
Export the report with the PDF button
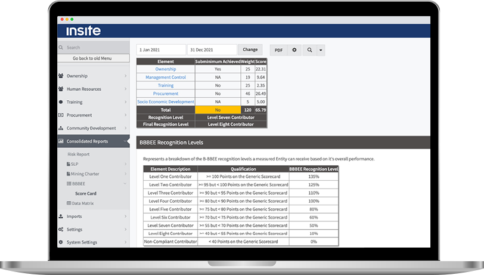278,50
